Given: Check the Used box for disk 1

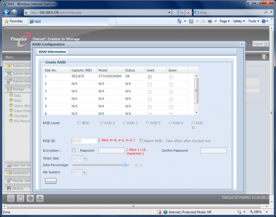Looking at the screenshot, I should click(x=150, y=77).
